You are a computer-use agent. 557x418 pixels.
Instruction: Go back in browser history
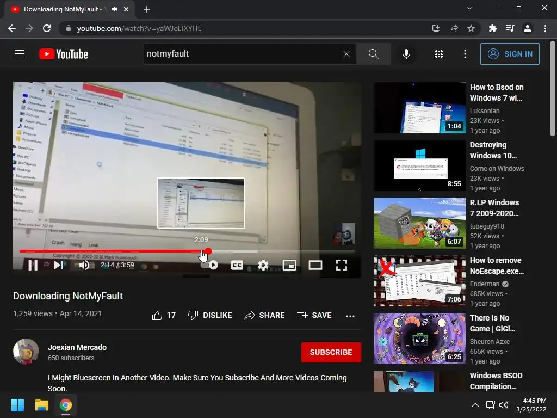[12, 28]
